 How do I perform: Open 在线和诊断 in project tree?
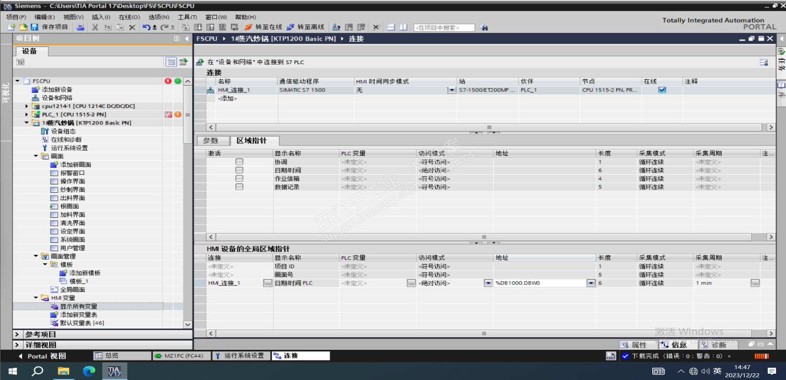click(x=66, y=139)
